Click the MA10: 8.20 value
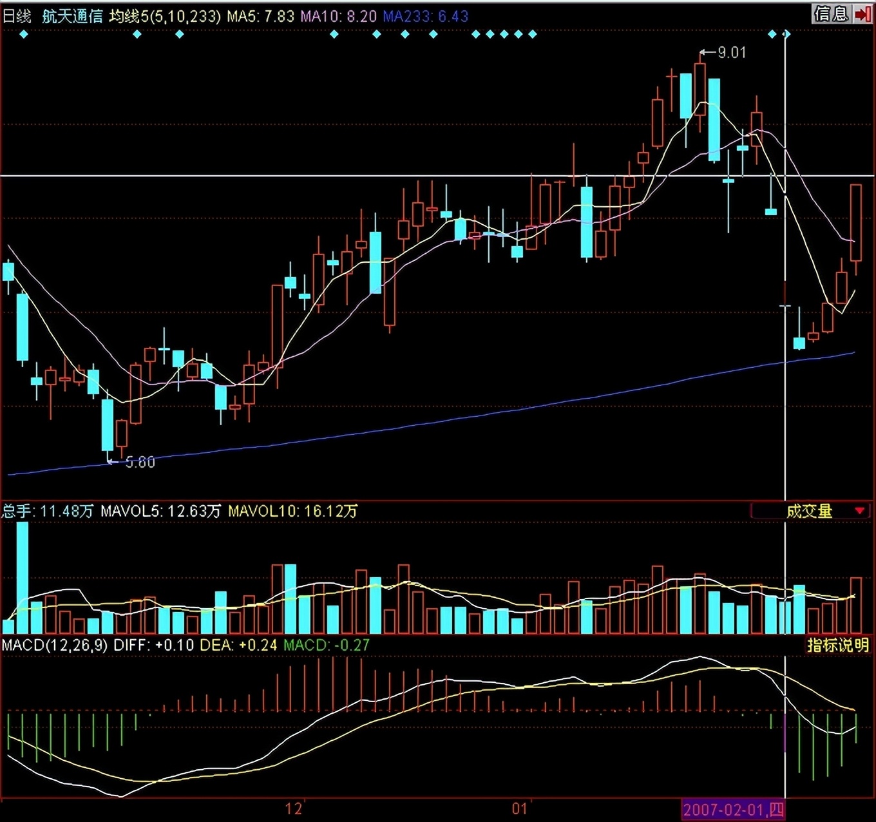 pos(338,16)
